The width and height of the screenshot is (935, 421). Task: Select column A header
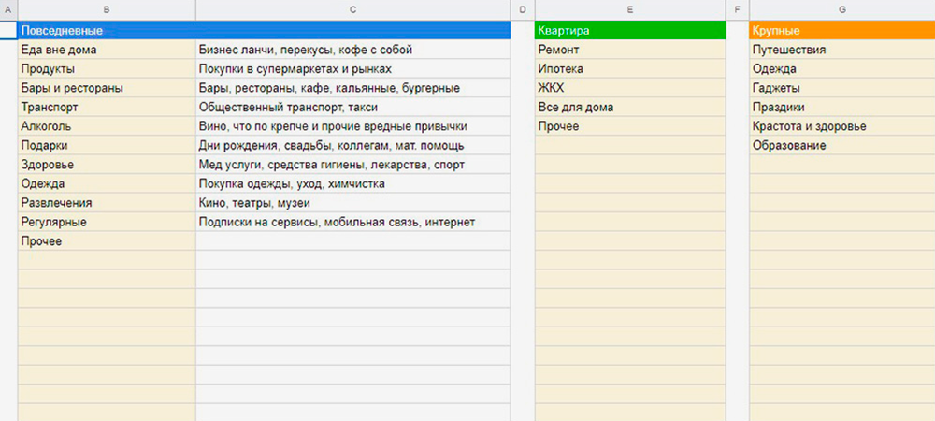(x=8, y=9)
